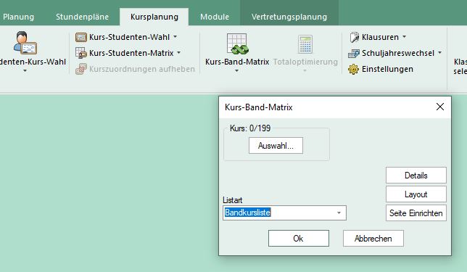Click the Totaloptimierung calculator icon

click(305, 44)
